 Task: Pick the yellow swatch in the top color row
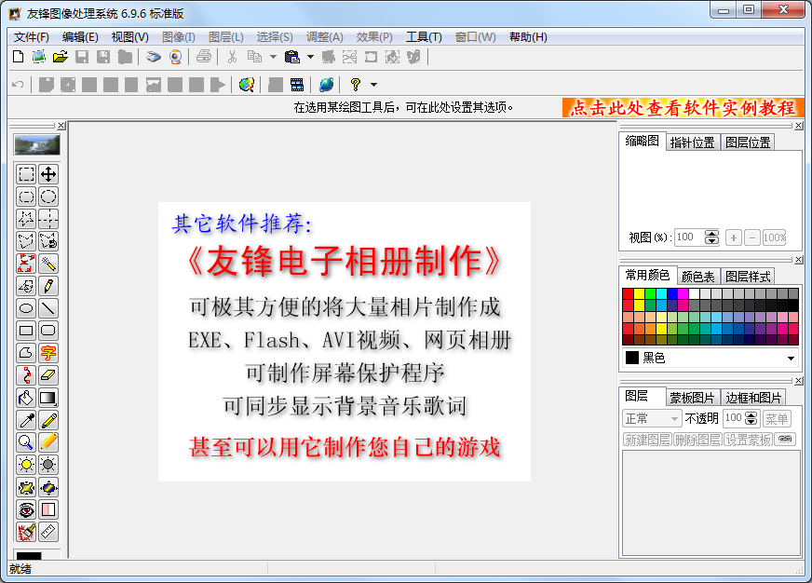639,293
